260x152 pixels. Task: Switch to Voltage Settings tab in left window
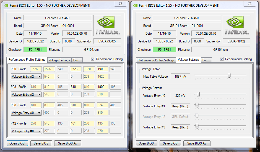coord(59,60)
